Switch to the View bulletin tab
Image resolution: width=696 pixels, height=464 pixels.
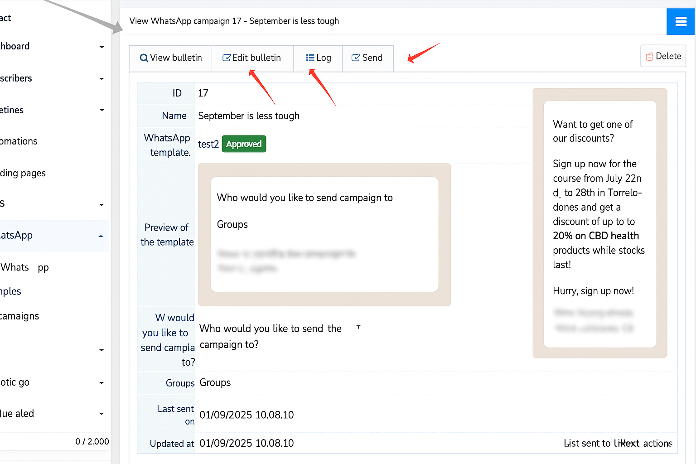coord(171,58)
